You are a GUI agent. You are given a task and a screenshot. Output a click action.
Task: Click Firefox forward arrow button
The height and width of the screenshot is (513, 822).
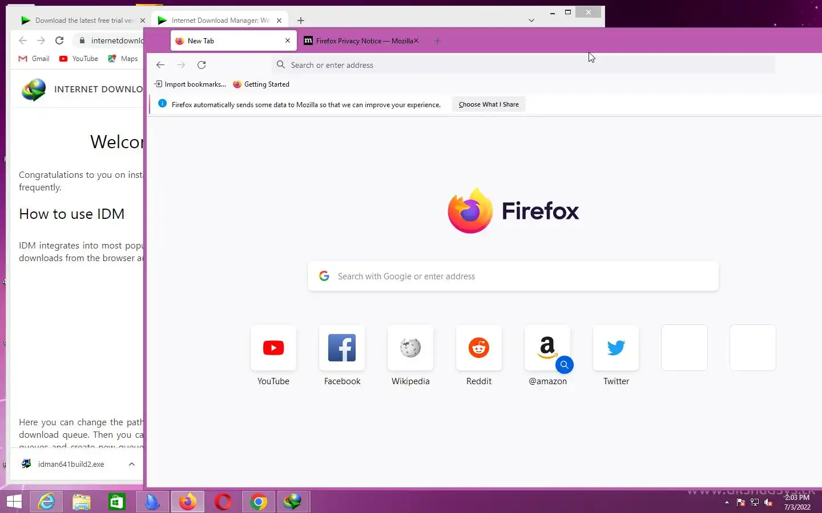point(181,65)
